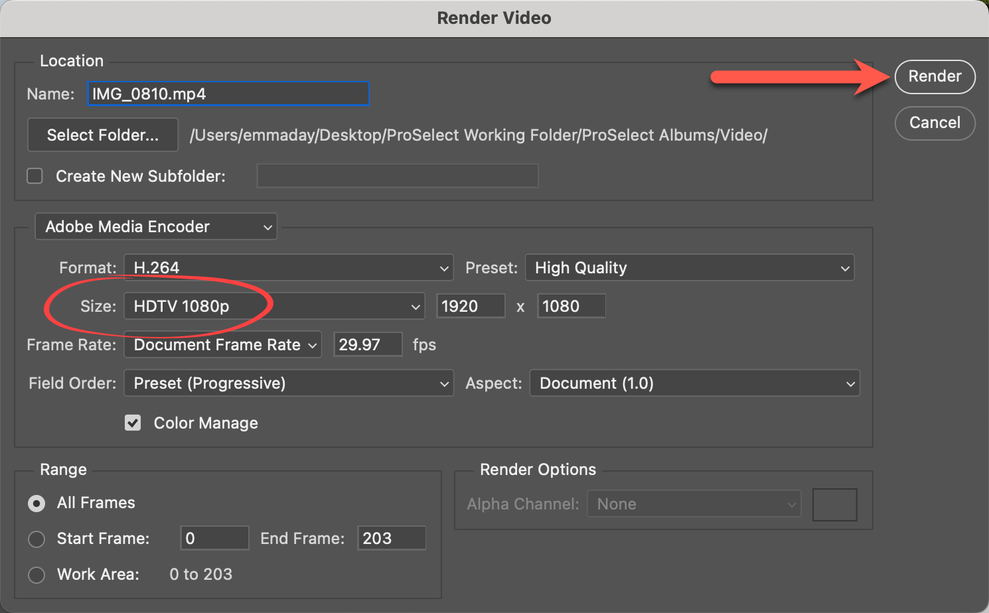The image size is (989, 613).
Task: Click the Name field containing IMG_0810.mp4
Action: click(228, 94)
